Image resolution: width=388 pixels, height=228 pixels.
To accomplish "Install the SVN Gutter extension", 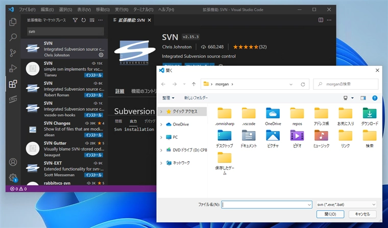I will coord(93,155).
